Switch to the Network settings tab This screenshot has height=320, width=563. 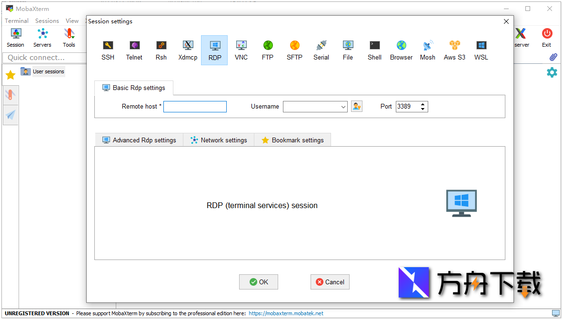(x=219, y=140)
